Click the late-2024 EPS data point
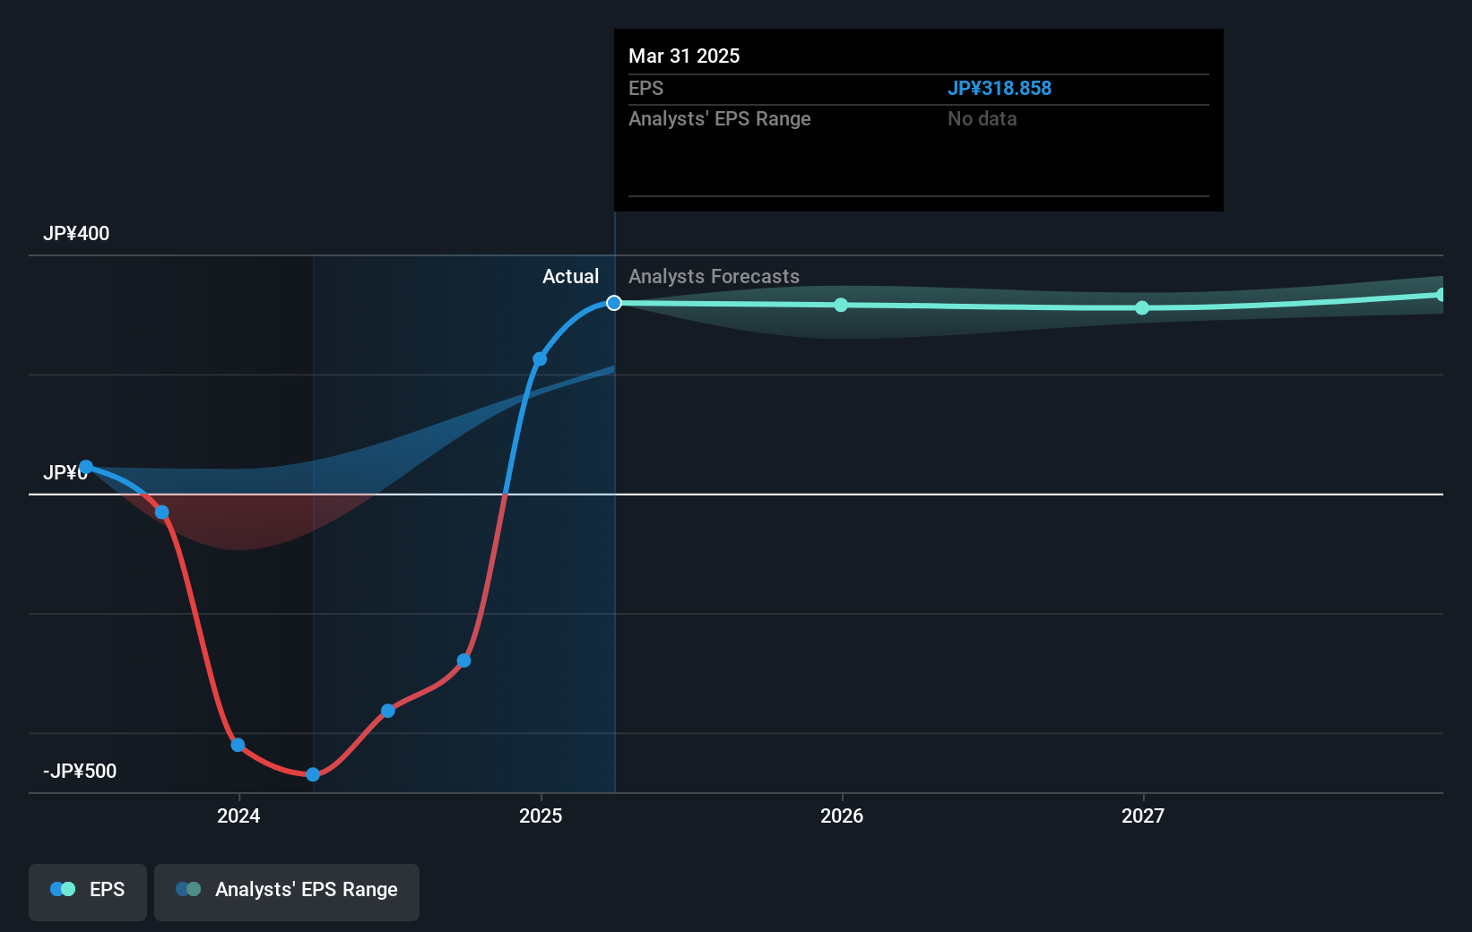The width and height of the screenshot is (1472, 932). click(463, 660)
